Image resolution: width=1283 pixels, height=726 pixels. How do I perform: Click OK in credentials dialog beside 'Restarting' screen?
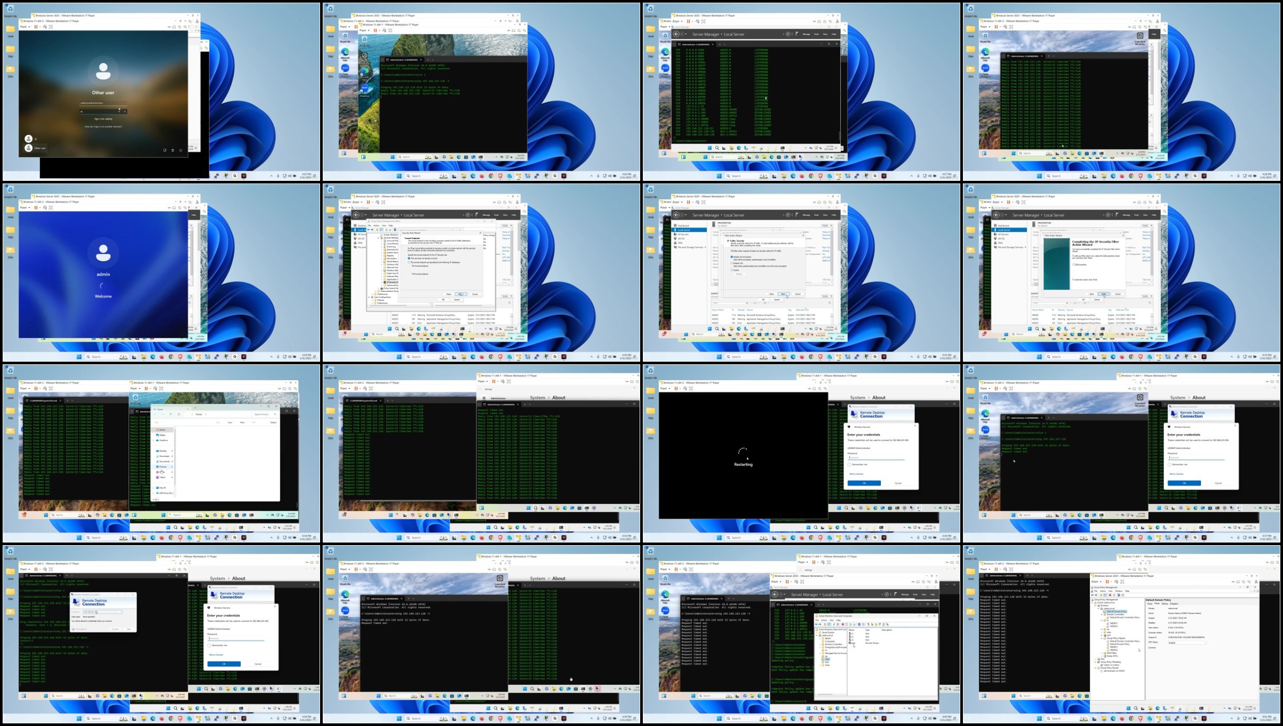tap(864, 483)
